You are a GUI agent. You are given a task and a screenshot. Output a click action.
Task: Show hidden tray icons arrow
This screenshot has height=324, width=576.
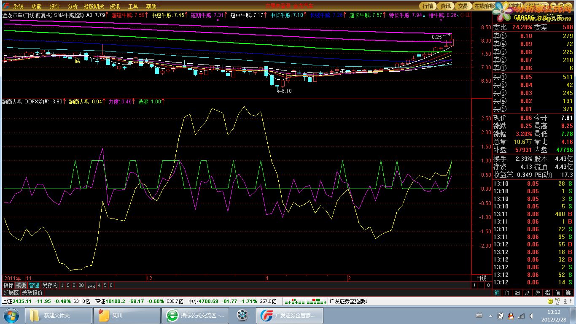(490, 316)
